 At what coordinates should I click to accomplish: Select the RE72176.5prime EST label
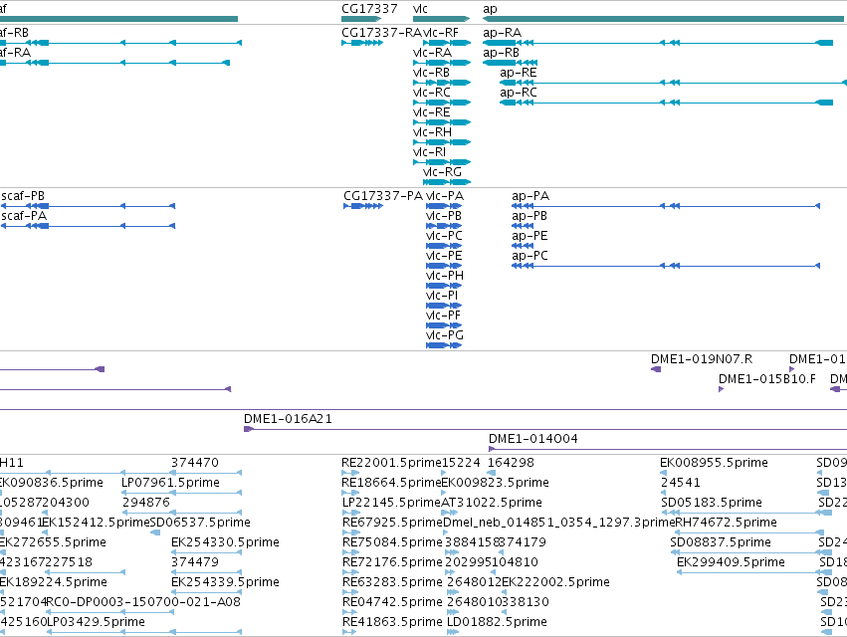[392, 562]
